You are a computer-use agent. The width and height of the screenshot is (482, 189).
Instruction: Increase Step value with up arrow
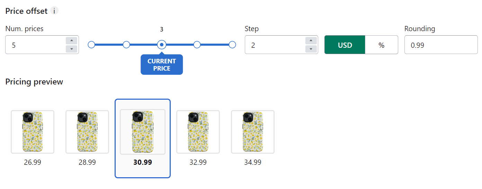coord(311,40)
